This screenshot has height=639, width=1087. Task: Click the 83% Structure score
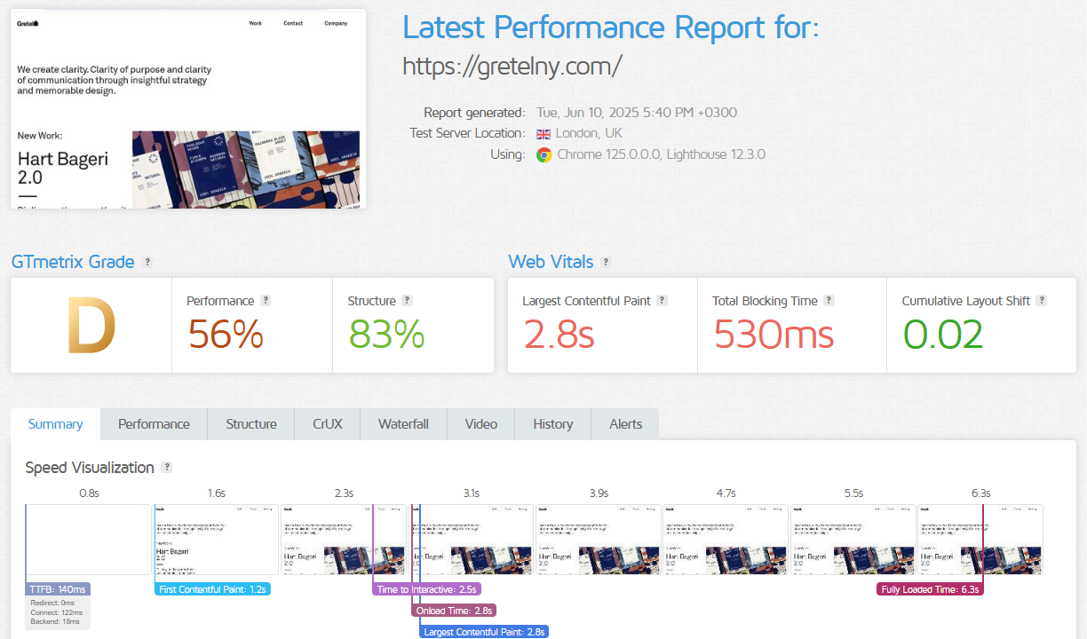coord(386,335)
